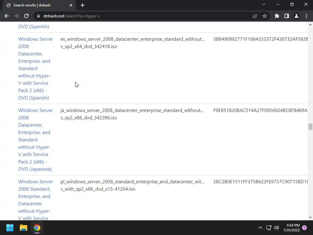Show hidden system tray icons
The height and width of the screenshot is (235, 313).
pos(260,228)
